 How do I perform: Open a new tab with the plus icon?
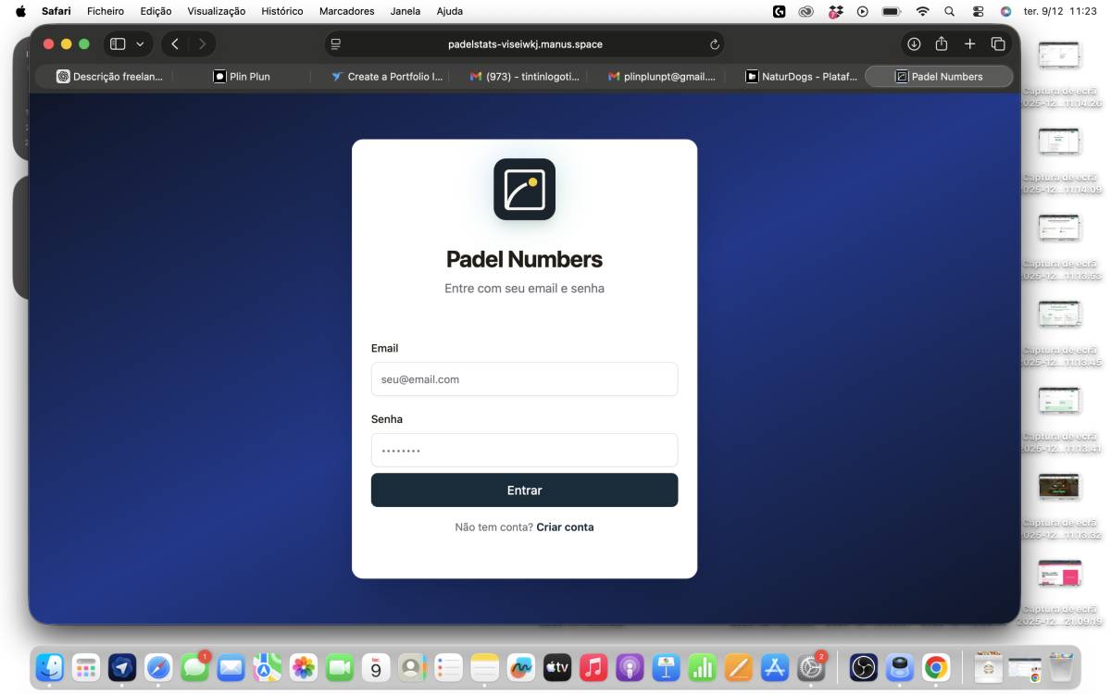969,43
